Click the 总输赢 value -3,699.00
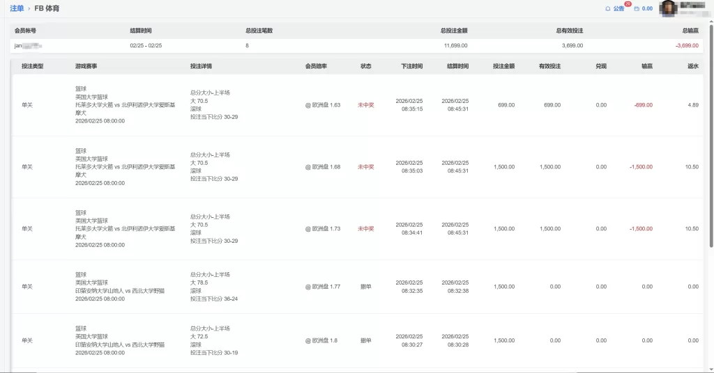 click(x=687, y=45)
